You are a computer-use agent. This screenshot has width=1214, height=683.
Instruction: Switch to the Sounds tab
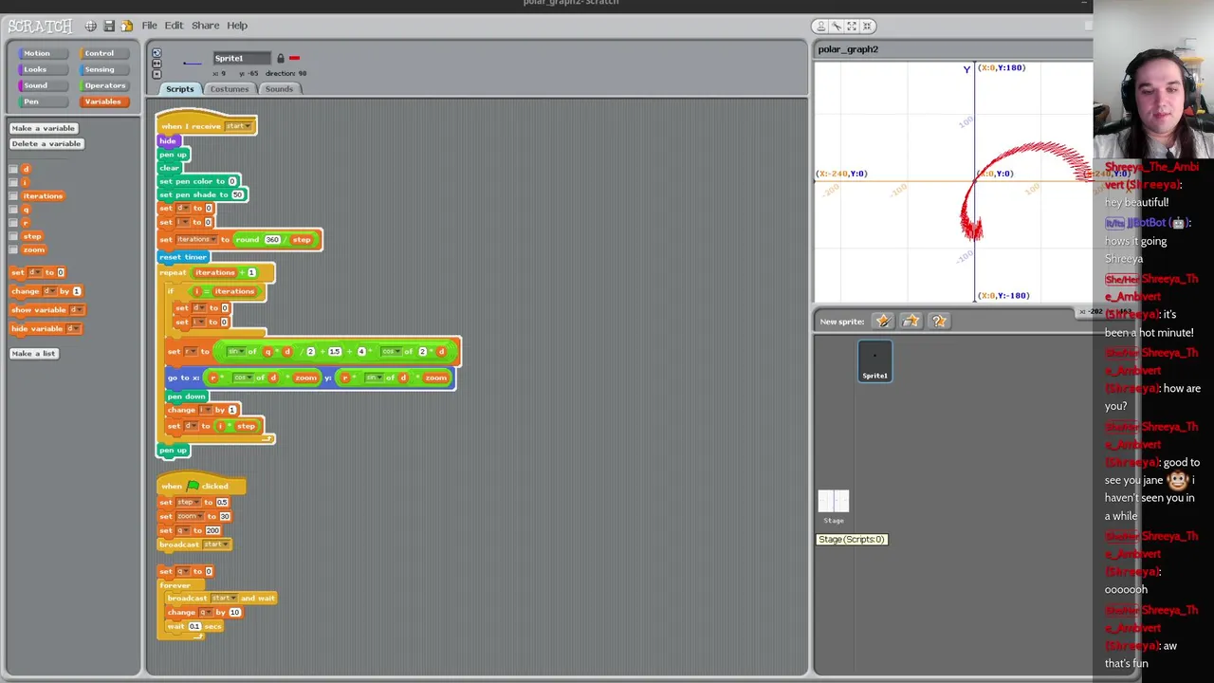point(279,89)
